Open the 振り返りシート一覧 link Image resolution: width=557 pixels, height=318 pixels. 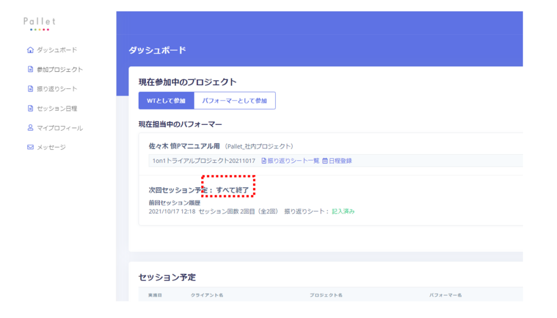pos(293,161)
